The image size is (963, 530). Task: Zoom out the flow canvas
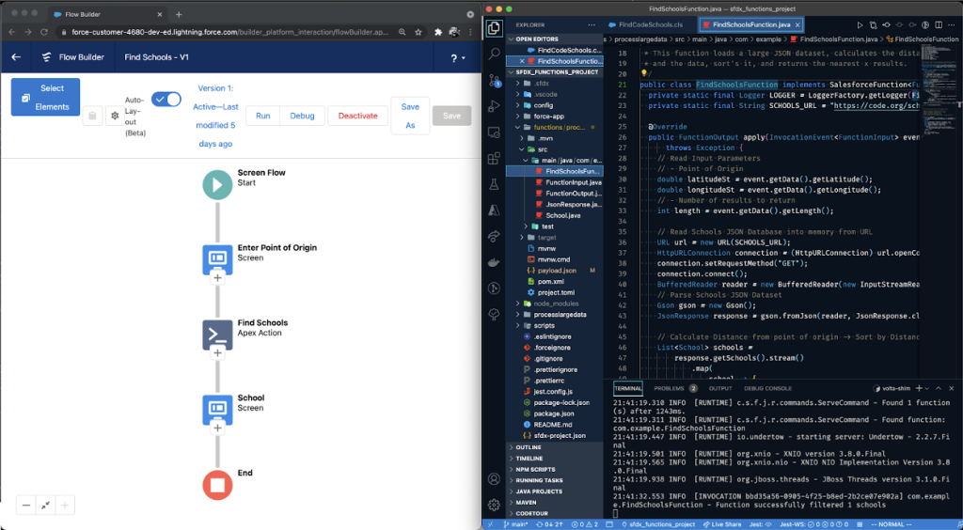point(24,506)
